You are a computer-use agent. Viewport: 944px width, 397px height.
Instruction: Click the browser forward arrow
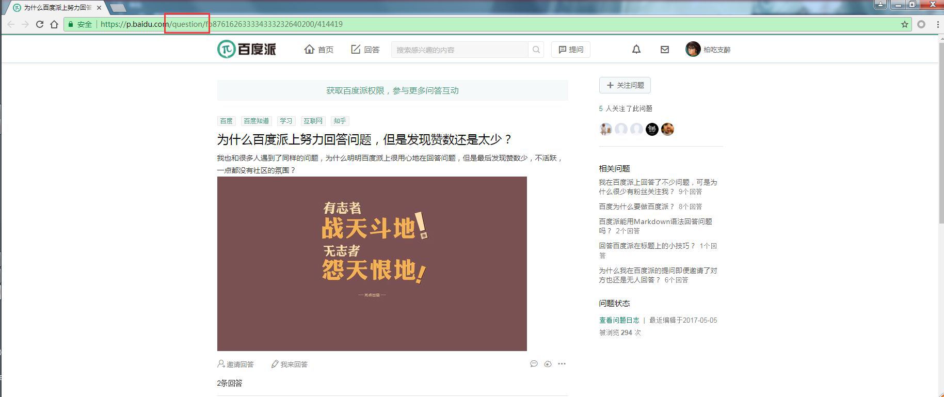[x=25, y=24]
